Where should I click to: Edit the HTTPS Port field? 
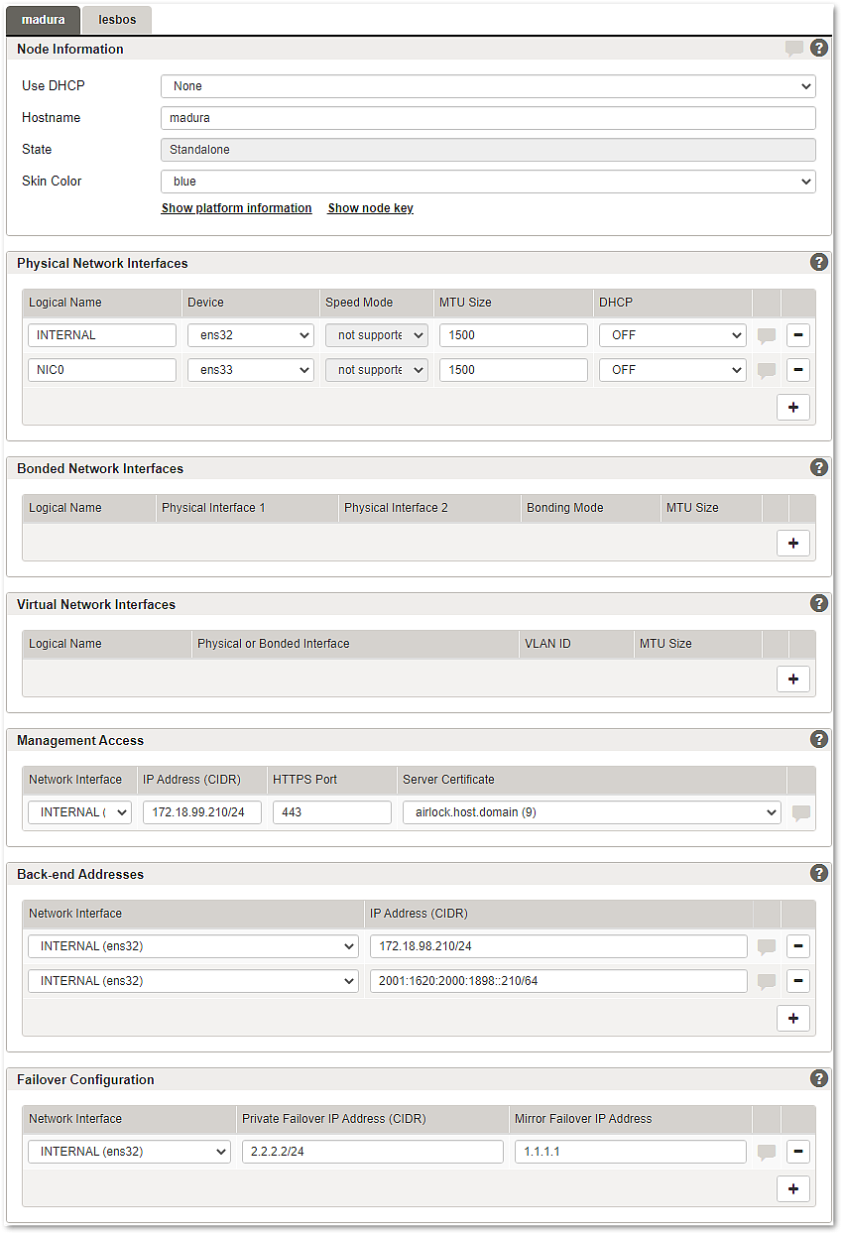332,812
